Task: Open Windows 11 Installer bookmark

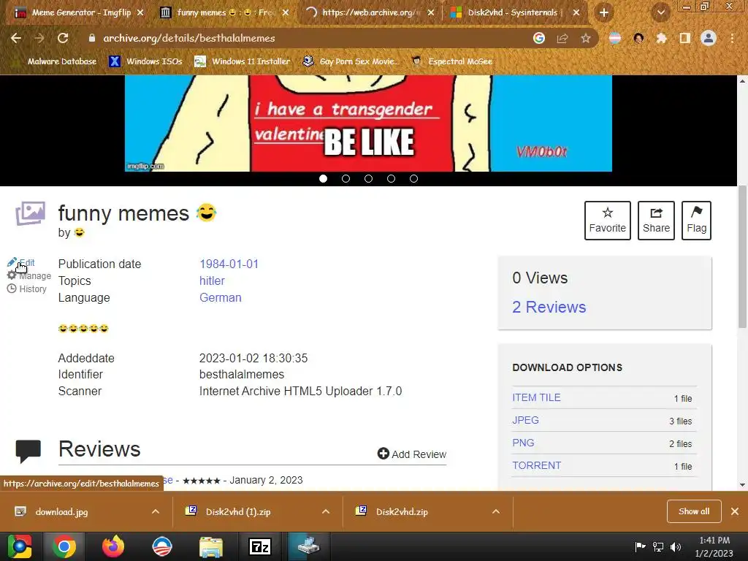Action: [243, 61]
